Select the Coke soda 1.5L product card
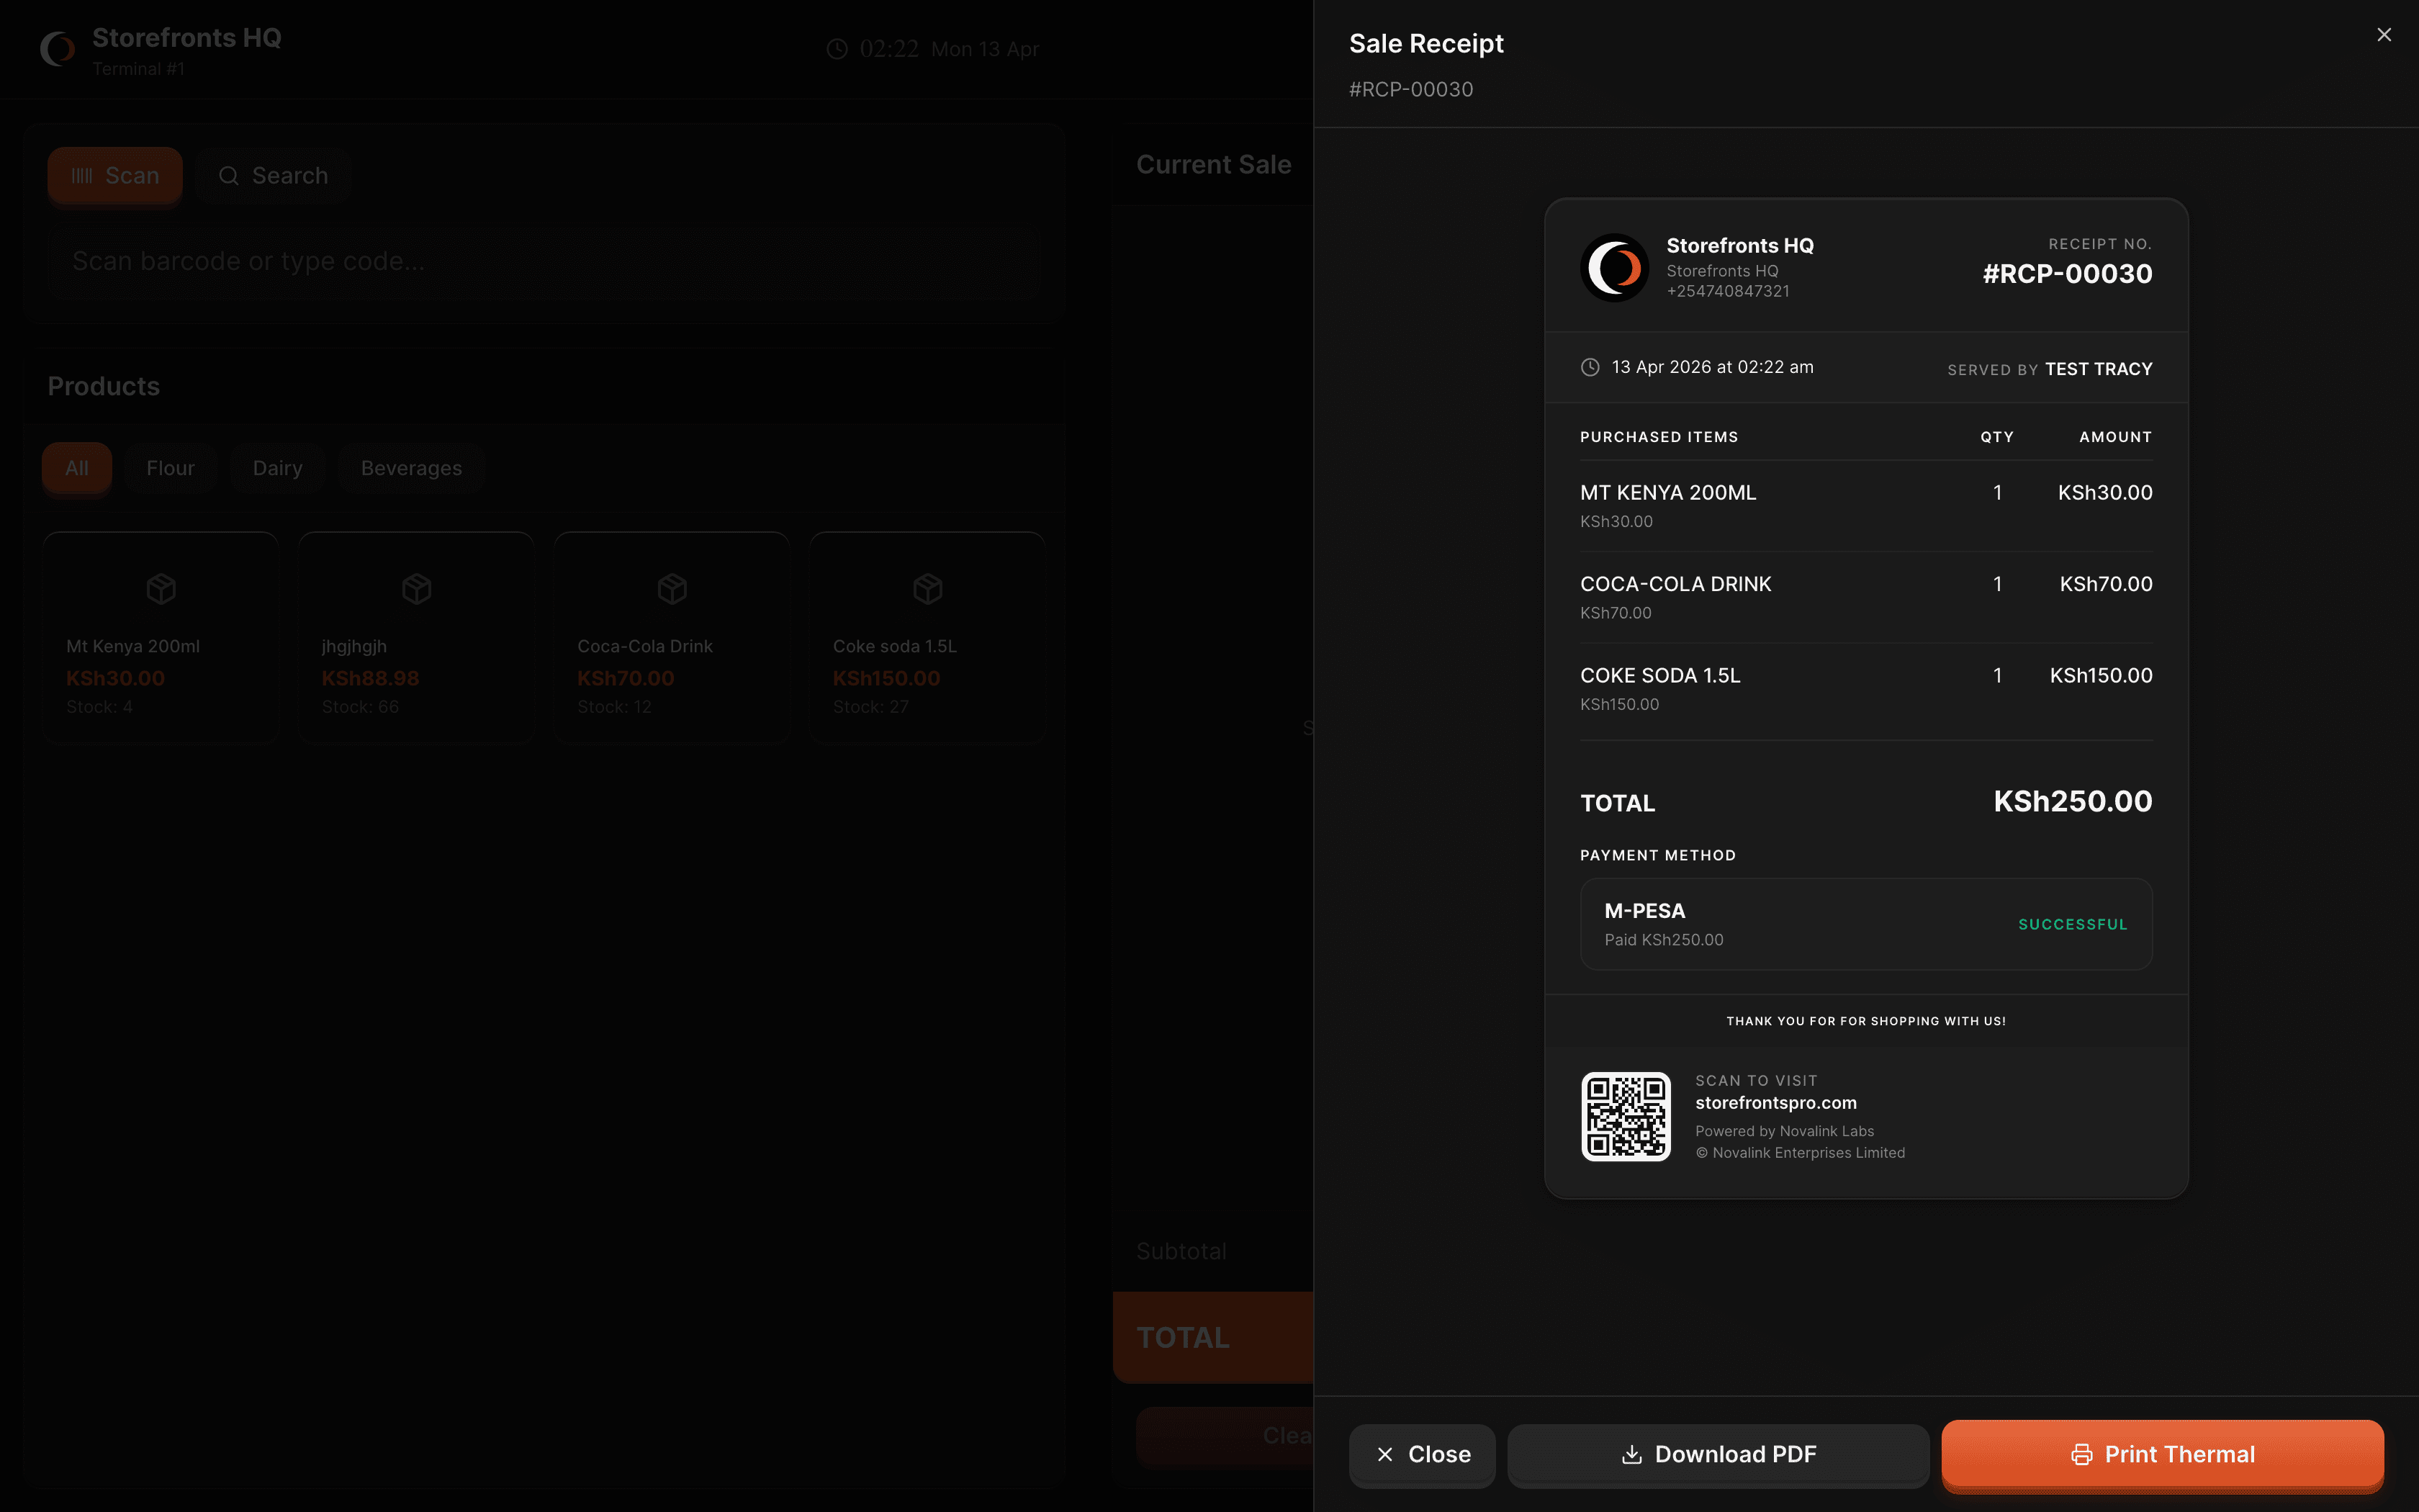The width and height of the screenshot is (2419, 1512). [x=926, y=637]
